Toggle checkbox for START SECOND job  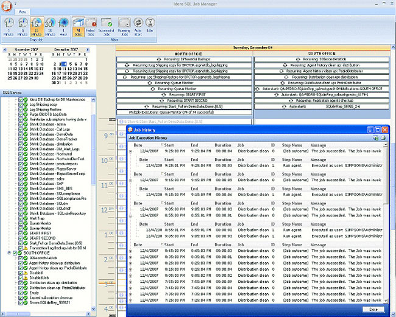pyautogui.click(x=21, y=238)
